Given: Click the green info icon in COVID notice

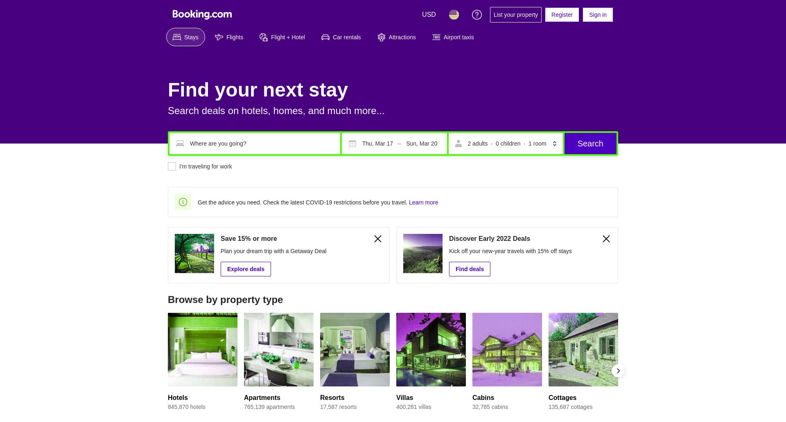Looking at the screenshot, I should [183, 202].
